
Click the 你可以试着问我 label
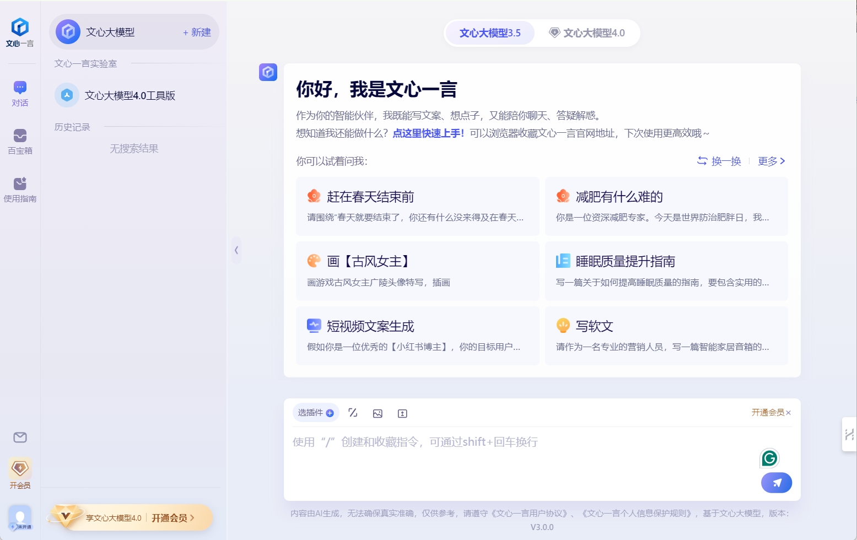click(x=332, y=161)
